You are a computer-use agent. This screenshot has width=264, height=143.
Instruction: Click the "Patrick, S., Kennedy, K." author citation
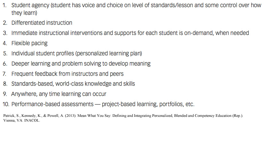(x=23, y=116)
